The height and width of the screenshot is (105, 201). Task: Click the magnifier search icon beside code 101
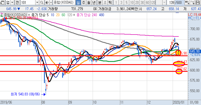click(x=42, y=2)
